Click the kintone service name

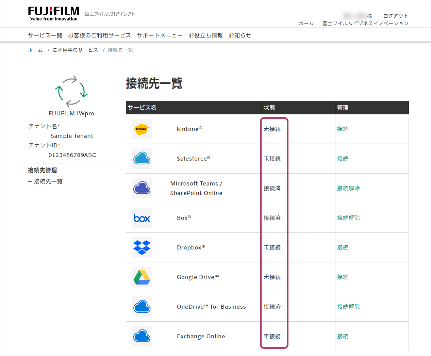coord(189,129)
